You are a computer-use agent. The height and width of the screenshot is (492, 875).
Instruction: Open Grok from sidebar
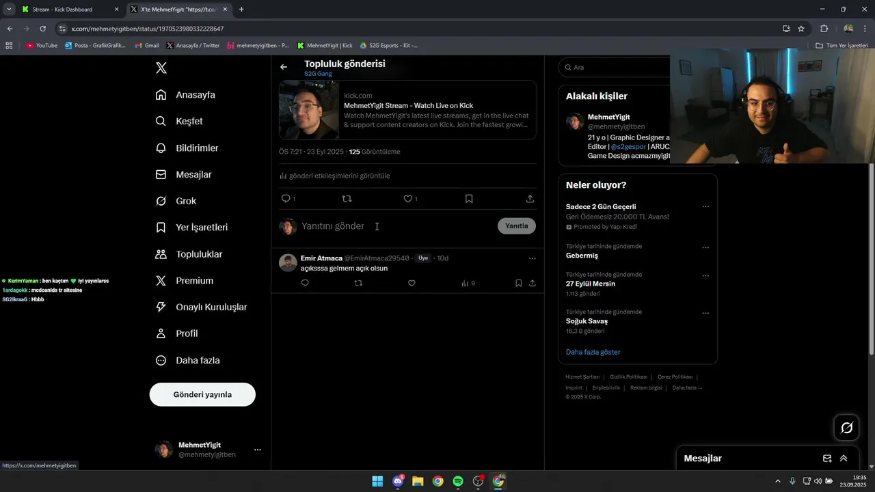[176, 201]
